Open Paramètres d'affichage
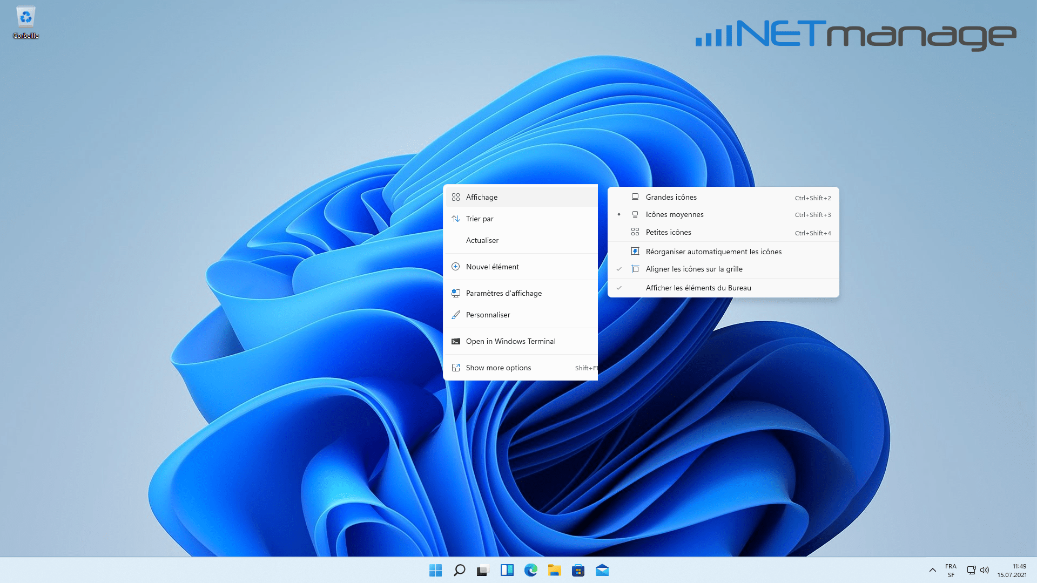 coord(521,293)
